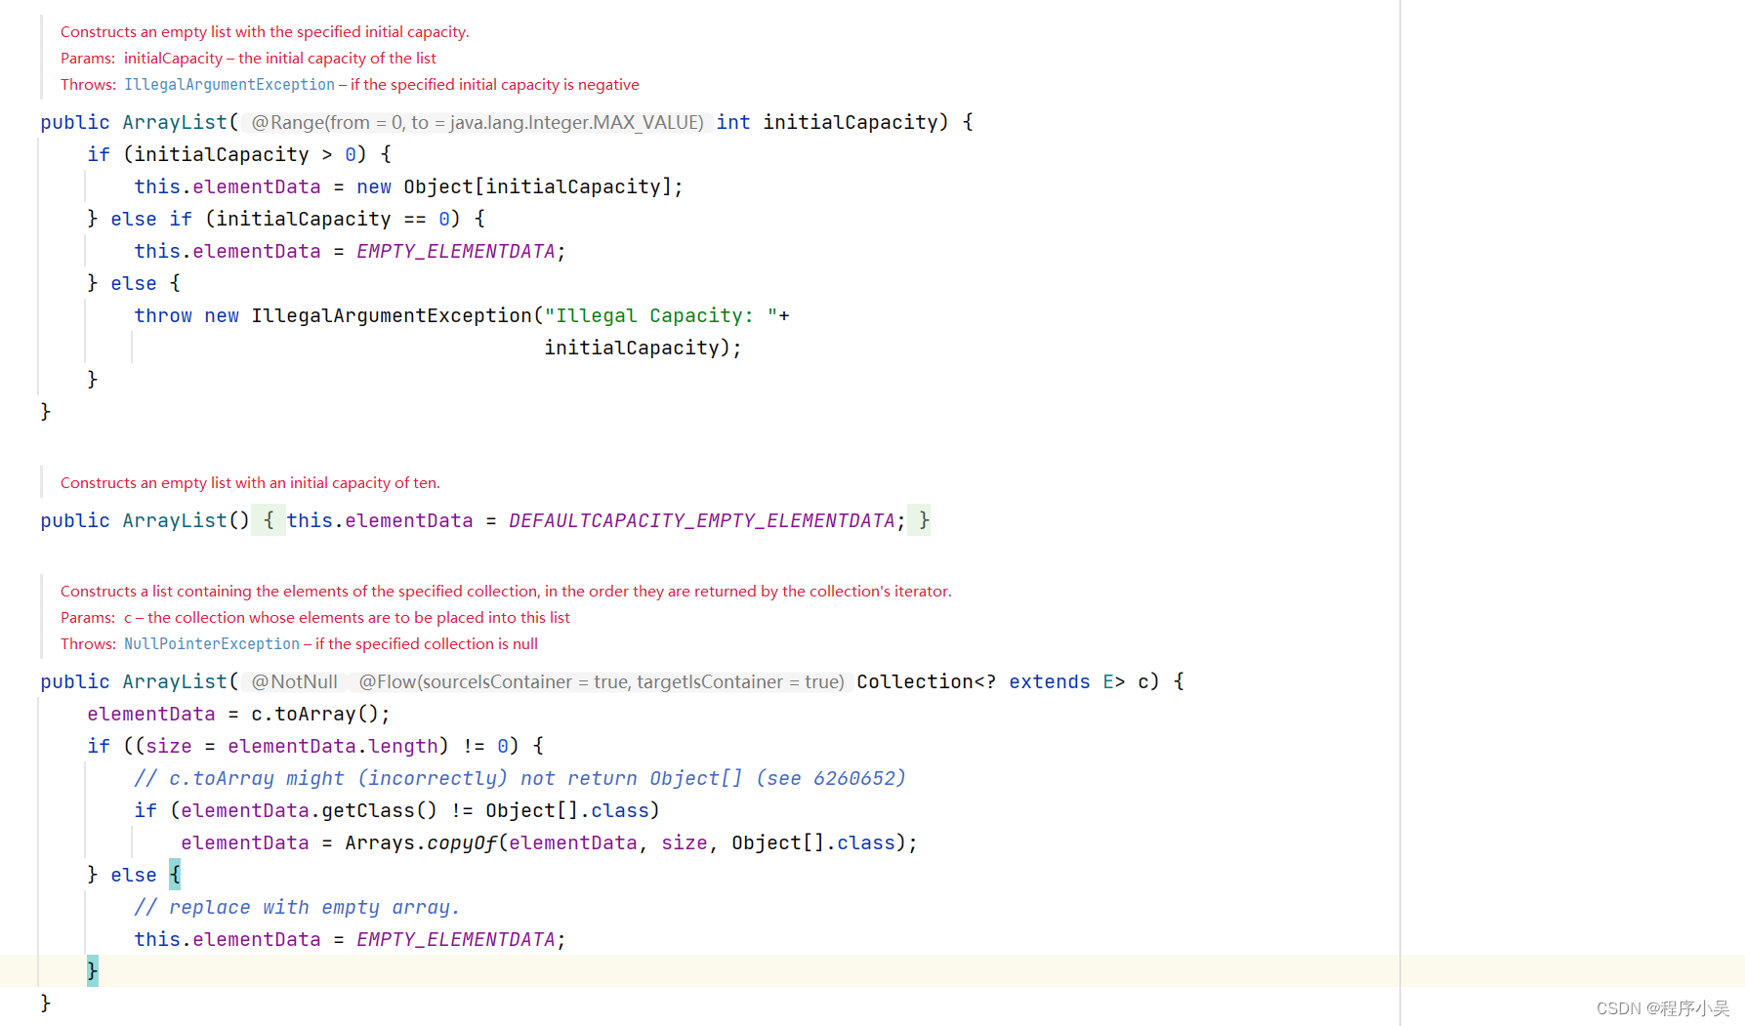Click the NullPointerException link in the doc comment
1745x1026 pixels.
coord(212,644)
